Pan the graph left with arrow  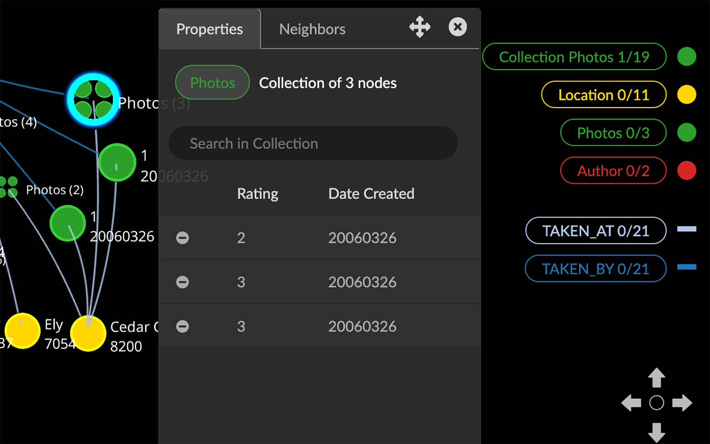point(631,403)
